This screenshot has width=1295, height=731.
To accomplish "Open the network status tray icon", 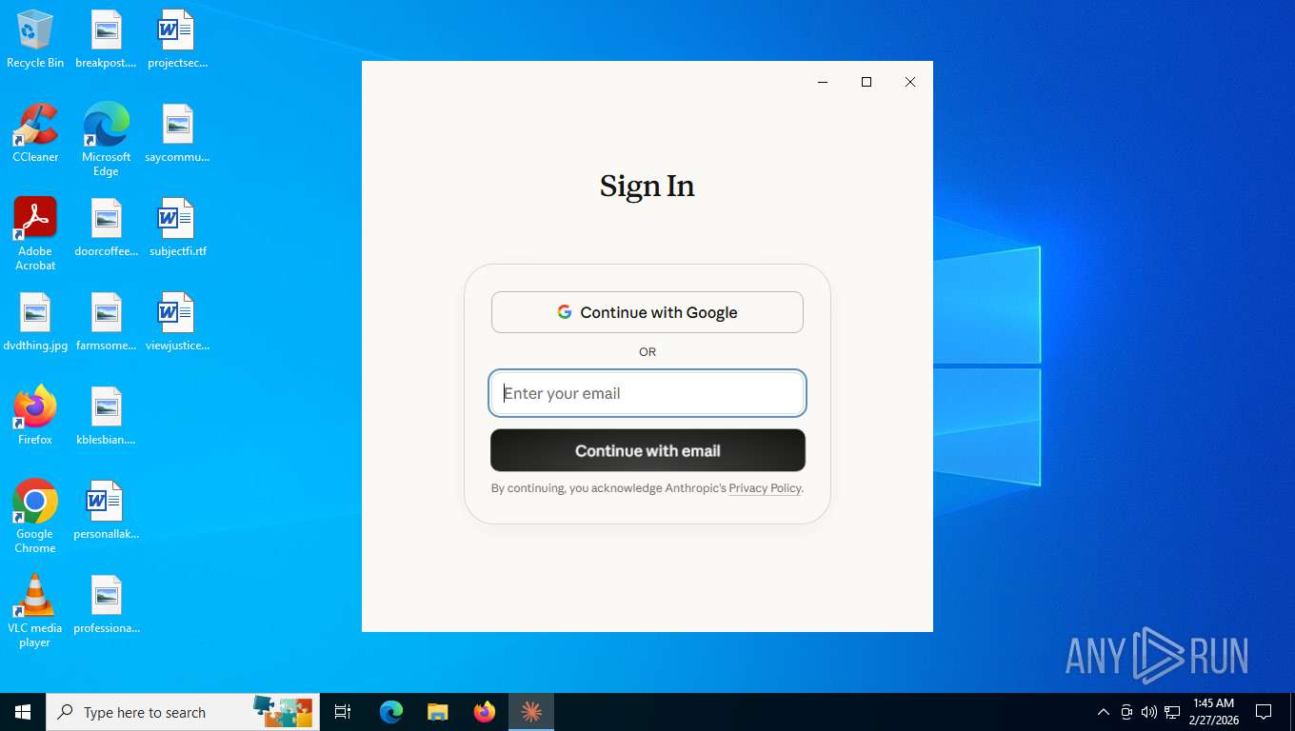I will pyautogui.click(x=1172, y=712).
